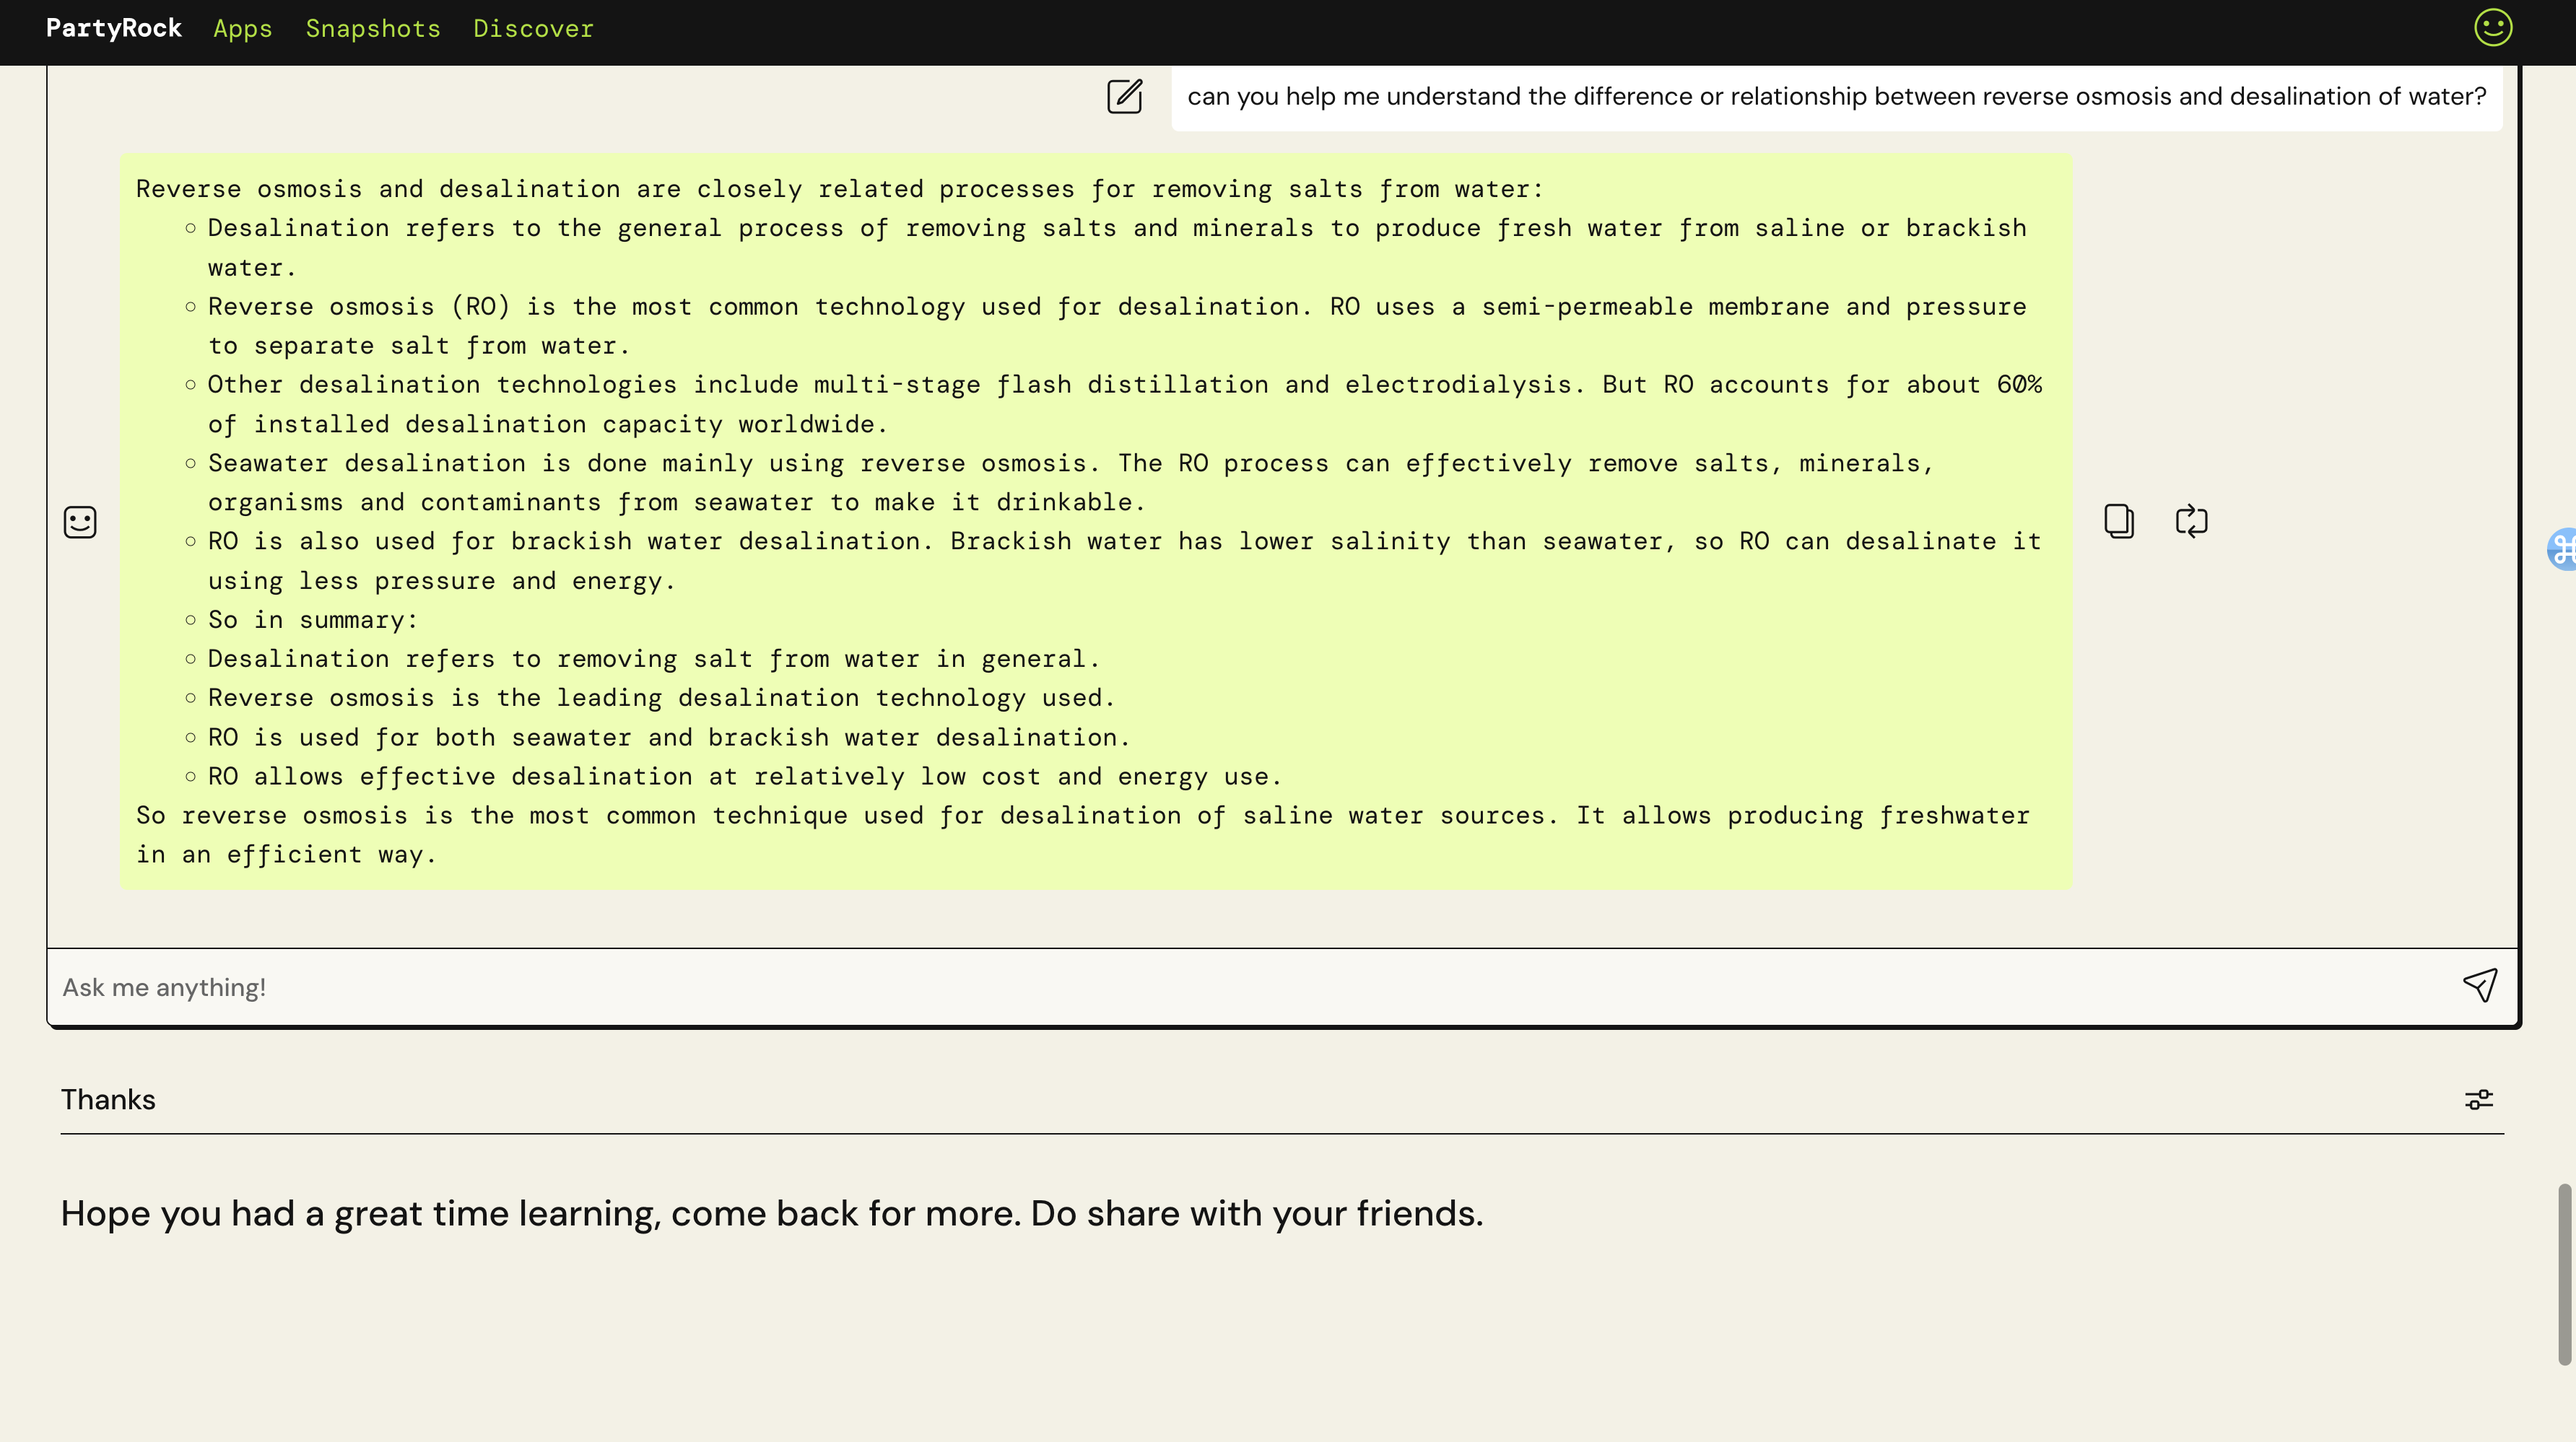Open the Apps menu item
The height and width of the screenshot is (1442, 2576).
[x=242, y=29]
